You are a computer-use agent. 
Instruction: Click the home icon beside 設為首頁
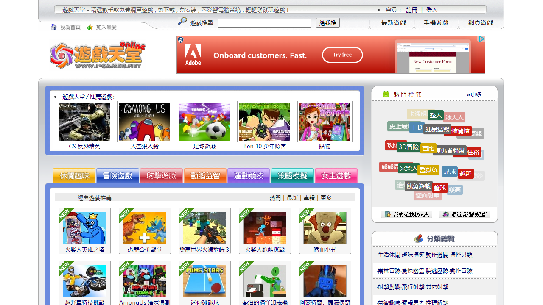click(x=54, y=27)
